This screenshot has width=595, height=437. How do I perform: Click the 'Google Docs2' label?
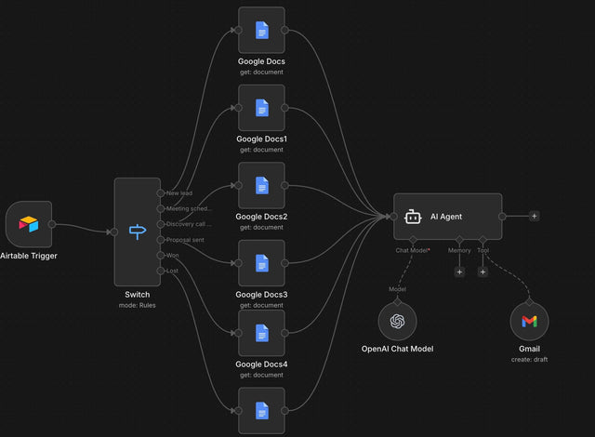coord(261,217)
